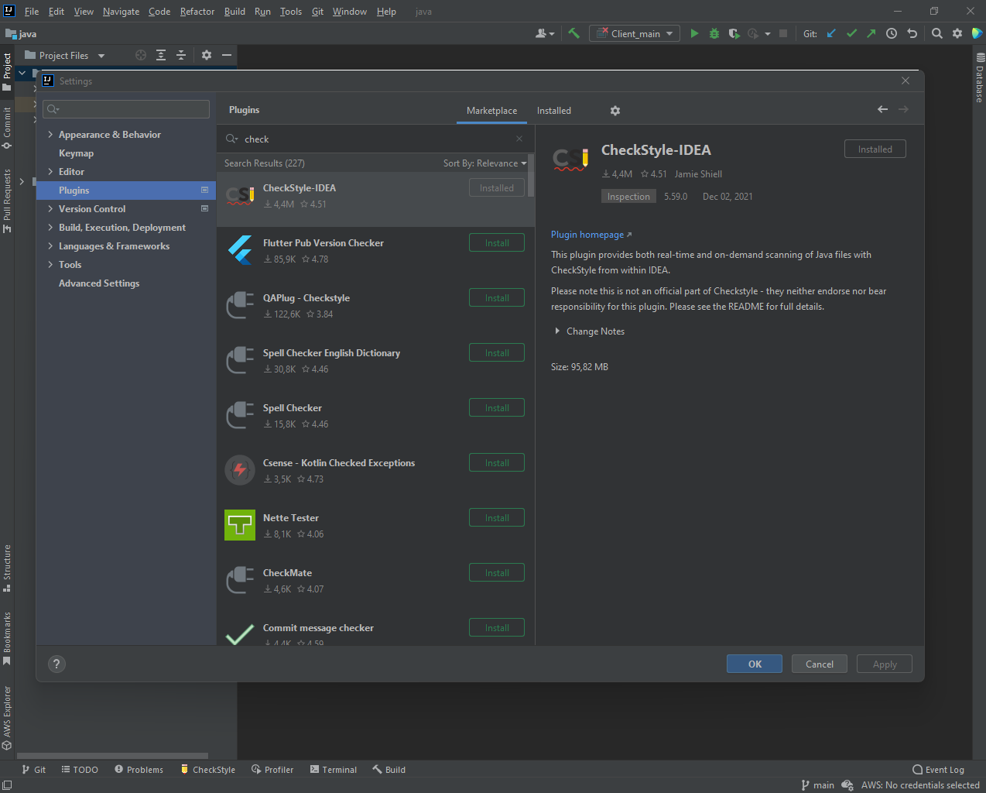The width and height of the screenshot is (986, 793).
Task: Open the Terminal tool window
Action: click(x=333, y=770)
